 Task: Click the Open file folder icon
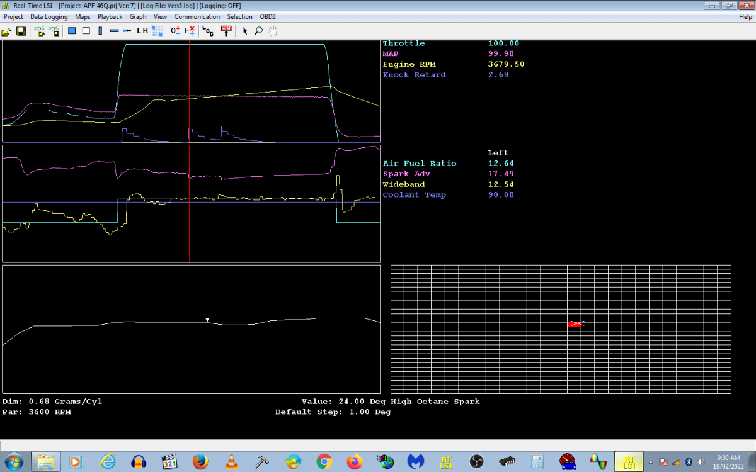tap(6, 31)
